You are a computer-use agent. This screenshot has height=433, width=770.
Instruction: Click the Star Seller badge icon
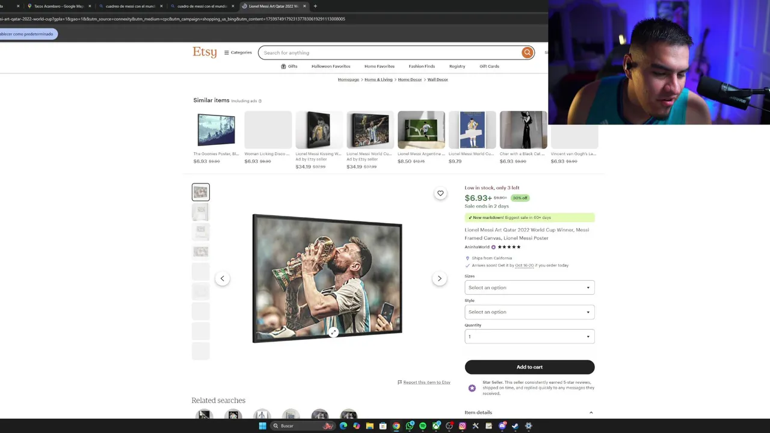point(472,388)
